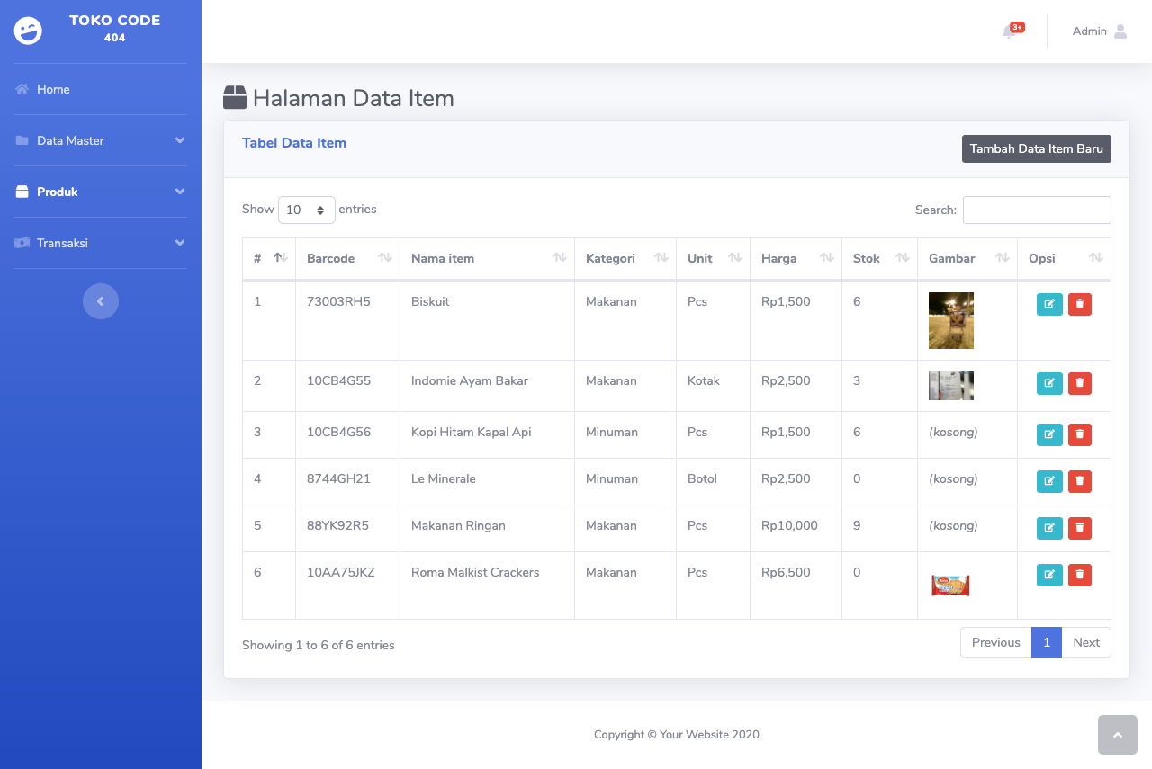
Task: Click the TOKO CODE 404 brand link
Action: click(x=101, y=30)
